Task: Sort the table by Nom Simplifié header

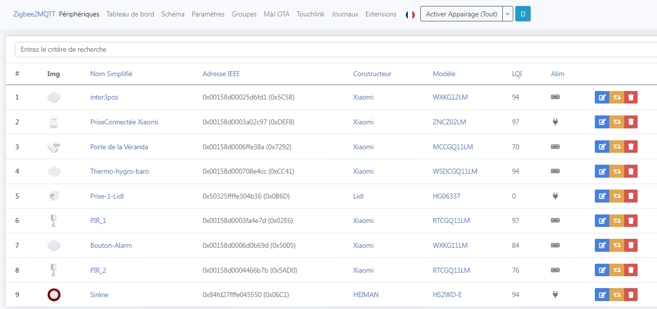Action: point(111,74)
